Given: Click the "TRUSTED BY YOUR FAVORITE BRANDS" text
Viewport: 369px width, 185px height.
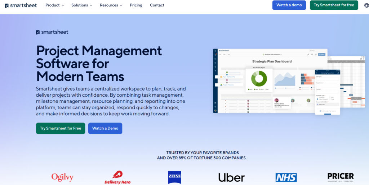Looking at the screenshot, I should click(203, 153).
